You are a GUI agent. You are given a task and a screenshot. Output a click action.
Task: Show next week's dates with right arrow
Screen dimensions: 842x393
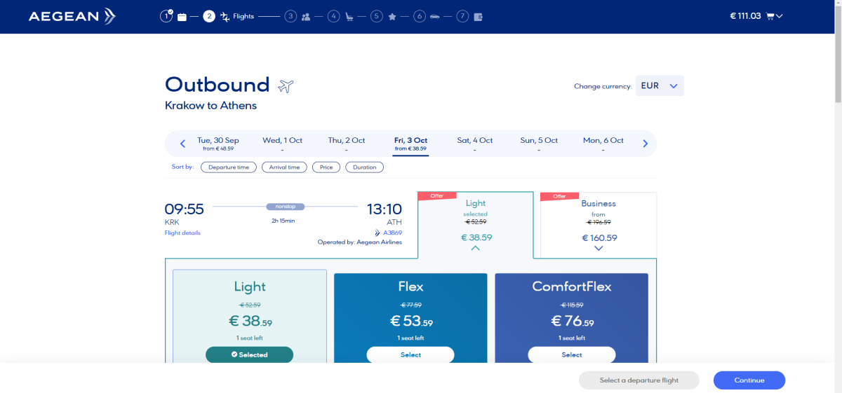coord(645,144)
